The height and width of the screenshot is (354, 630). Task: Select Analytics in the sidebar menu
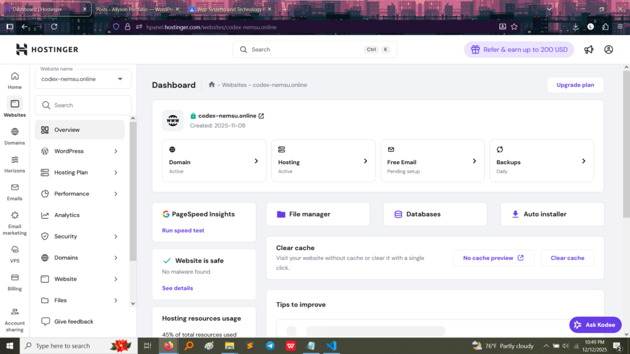point(67,215)
